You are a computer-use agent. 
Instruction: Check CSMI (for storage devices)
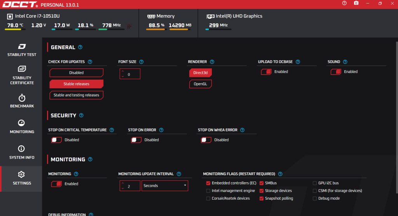click(x=315, y=191)
